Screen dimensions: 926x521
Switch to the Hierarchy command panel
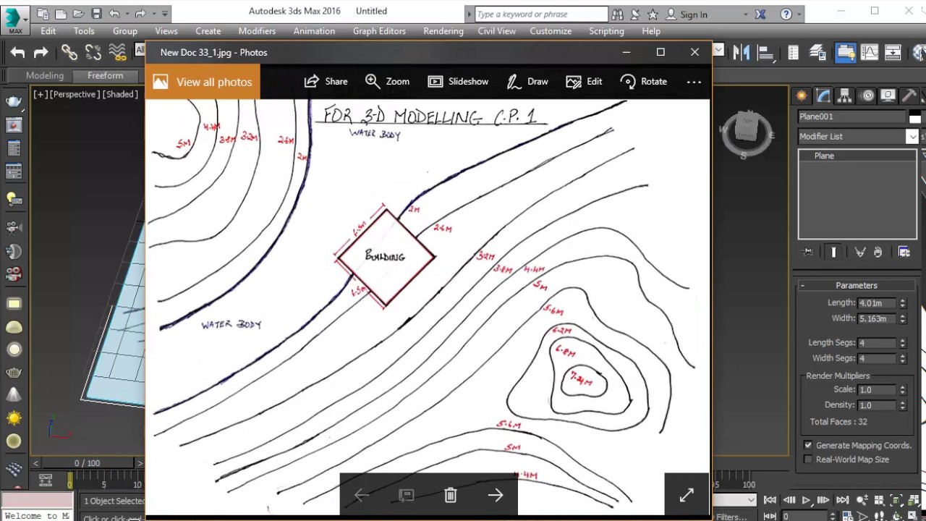[845, 96]
